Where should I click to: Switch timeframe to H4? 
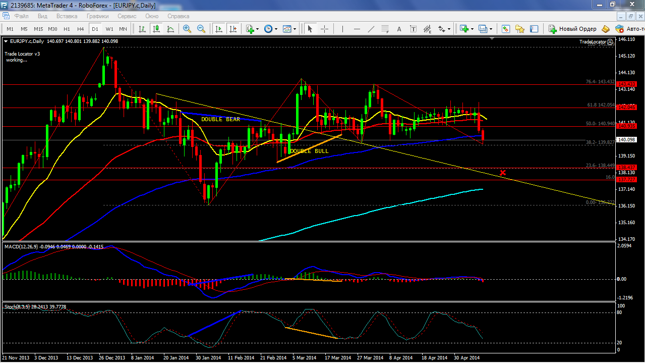coord(81,29)
